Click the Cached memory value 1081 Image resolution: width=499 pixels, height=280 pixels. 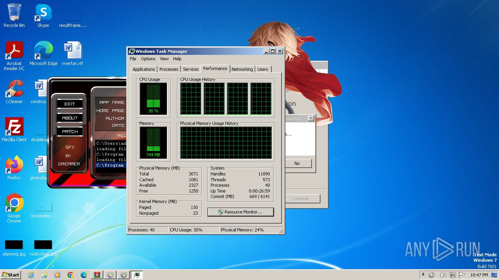coord(193,180)
